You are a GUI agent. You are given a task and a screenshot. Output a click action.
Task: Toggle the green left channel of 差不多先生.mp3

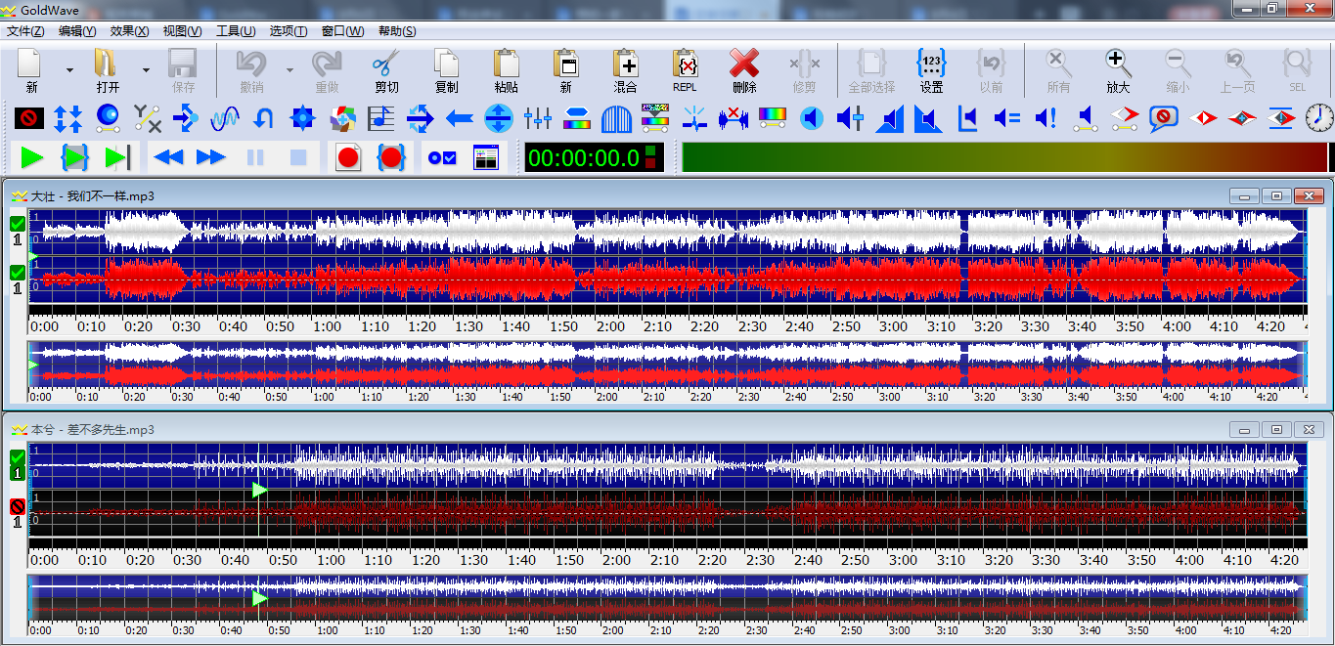(18, 457)
